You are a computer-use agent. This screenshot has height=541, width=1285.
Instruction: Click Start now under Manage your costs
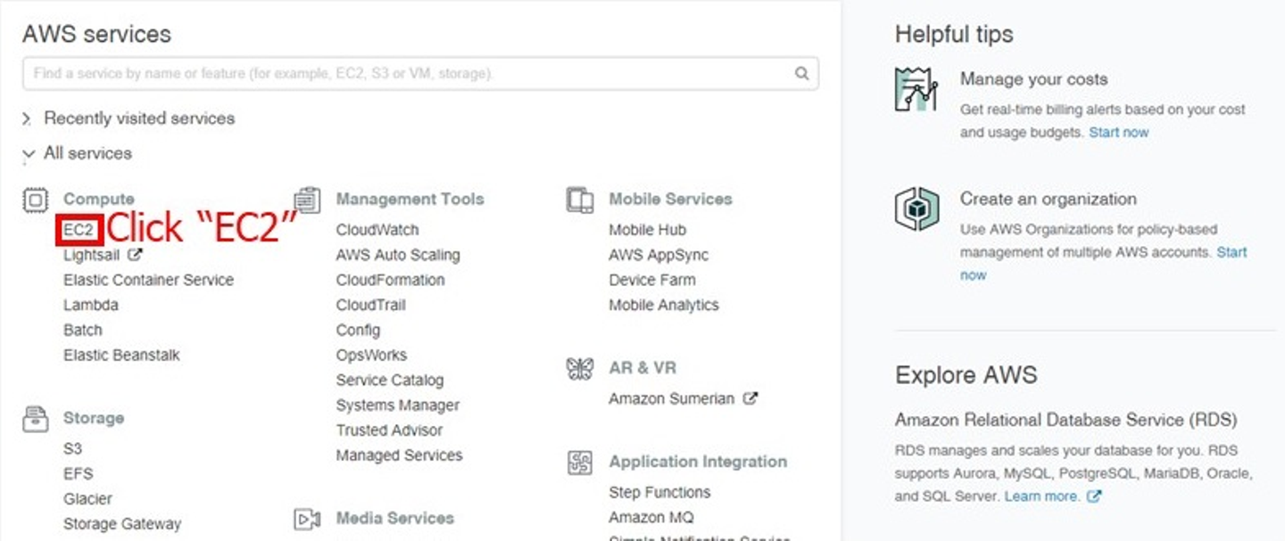[x=1119, y=133]
